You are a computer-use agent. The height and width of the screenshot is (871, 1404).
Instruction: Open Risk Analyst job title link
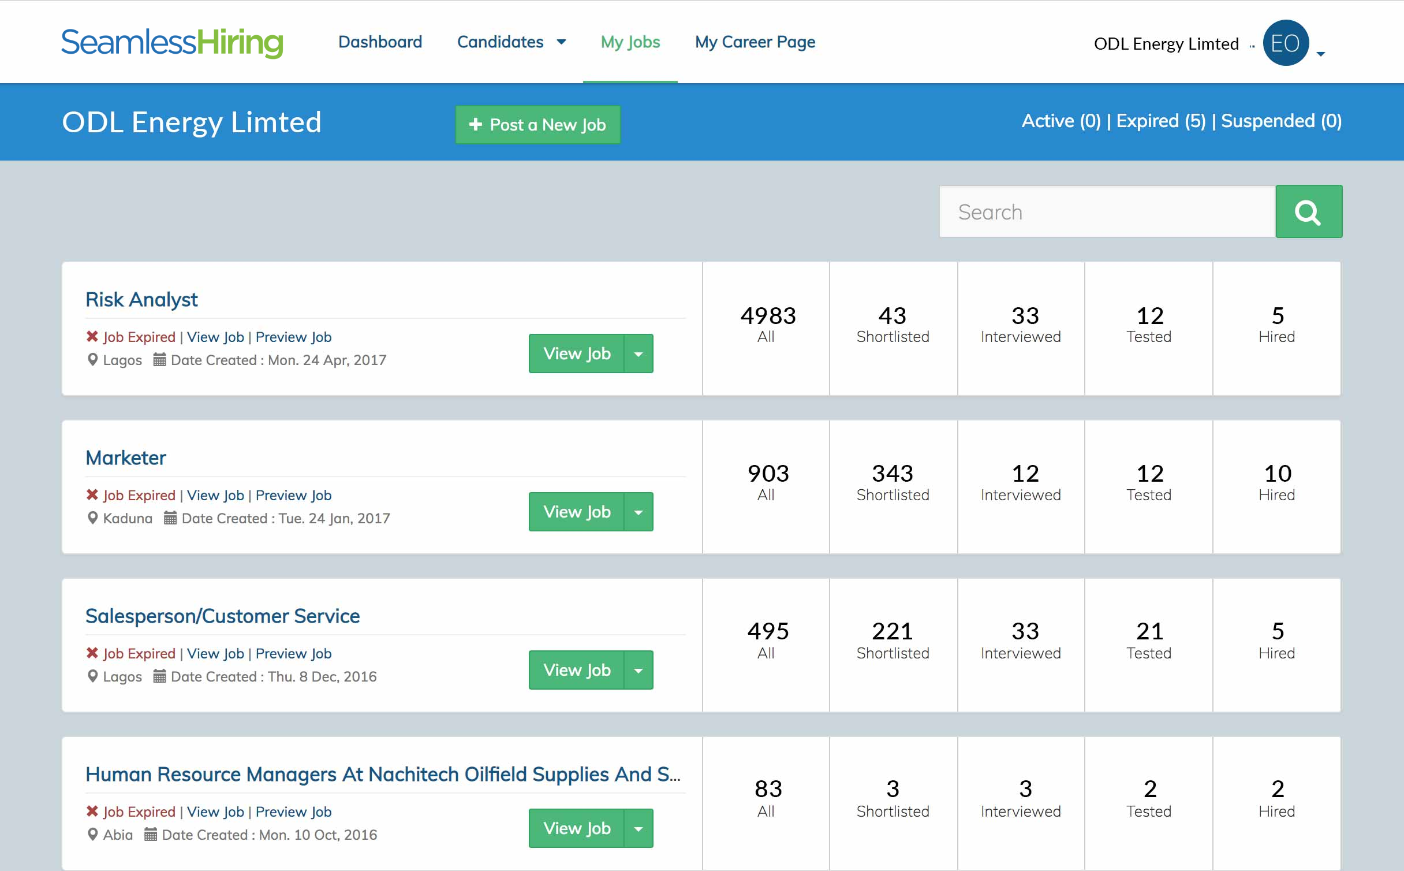pyautogui.click(x=141, y=300)
